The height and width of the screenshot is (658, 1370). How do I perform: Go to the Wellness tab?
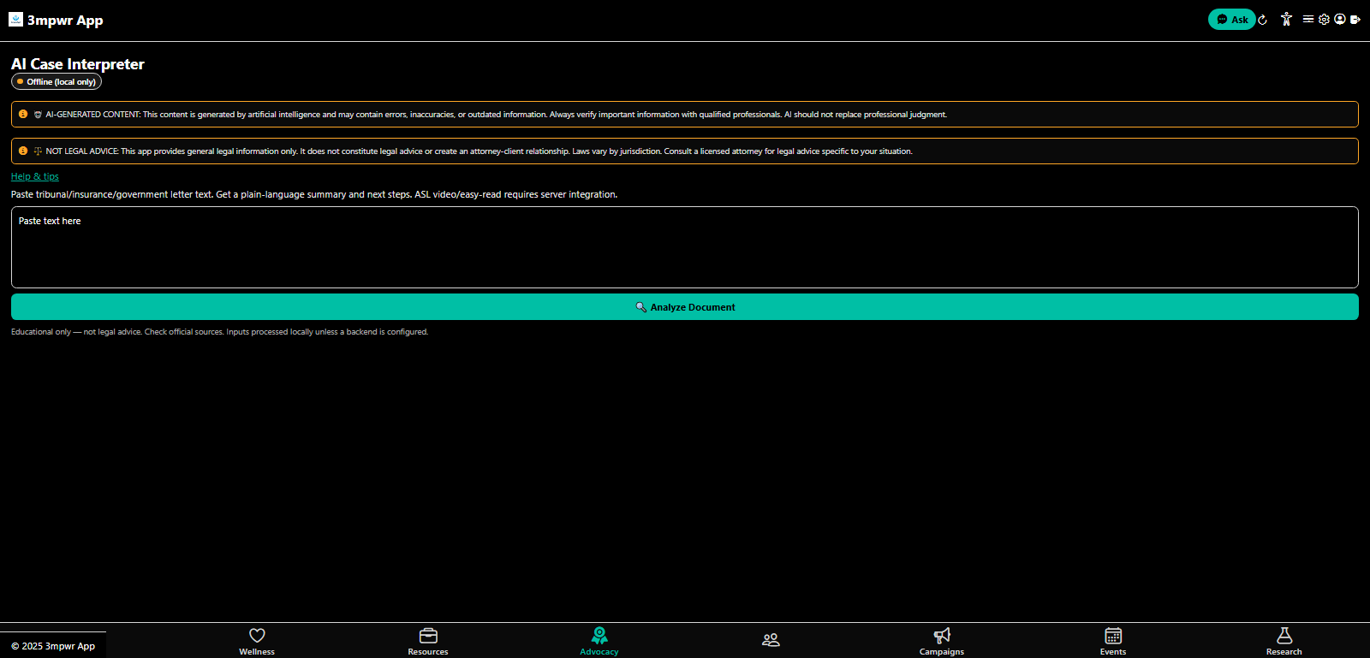(257, 641)
